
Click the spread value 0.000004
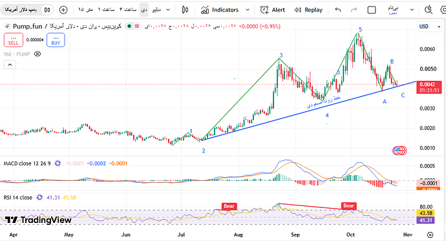pyautogui.click(x=35, y=40)
